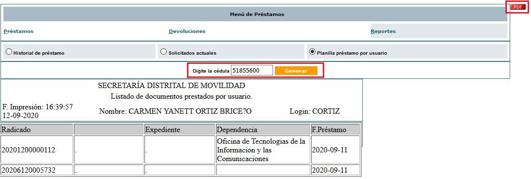Click the F.Préstamo column header
This screenshot has width=531, height=179.
(336, 130)
